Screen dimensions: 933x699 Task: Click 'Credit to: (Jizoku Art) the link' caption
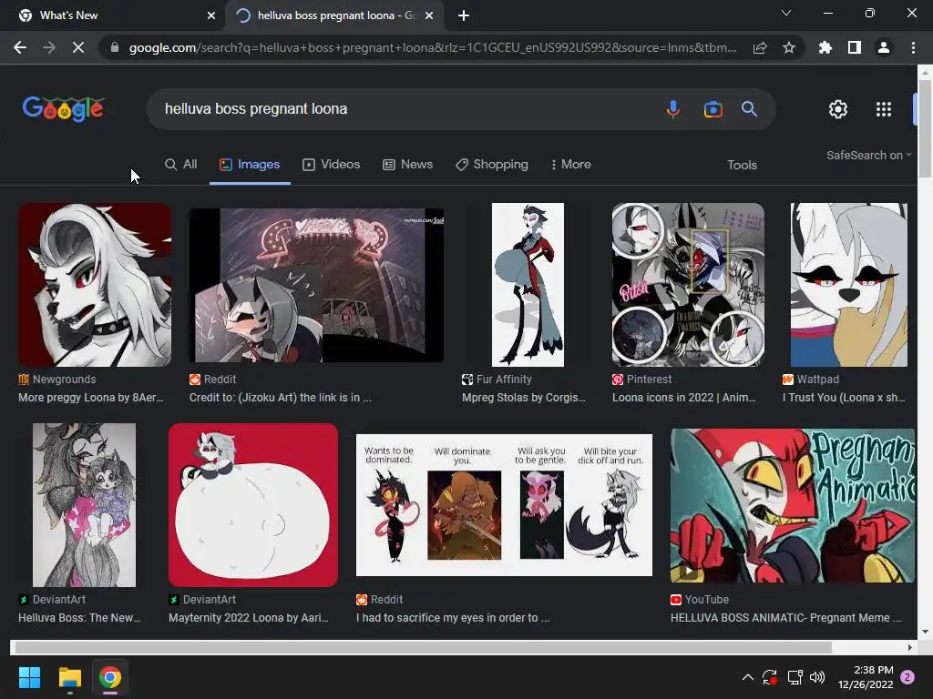tap(281, 398)
